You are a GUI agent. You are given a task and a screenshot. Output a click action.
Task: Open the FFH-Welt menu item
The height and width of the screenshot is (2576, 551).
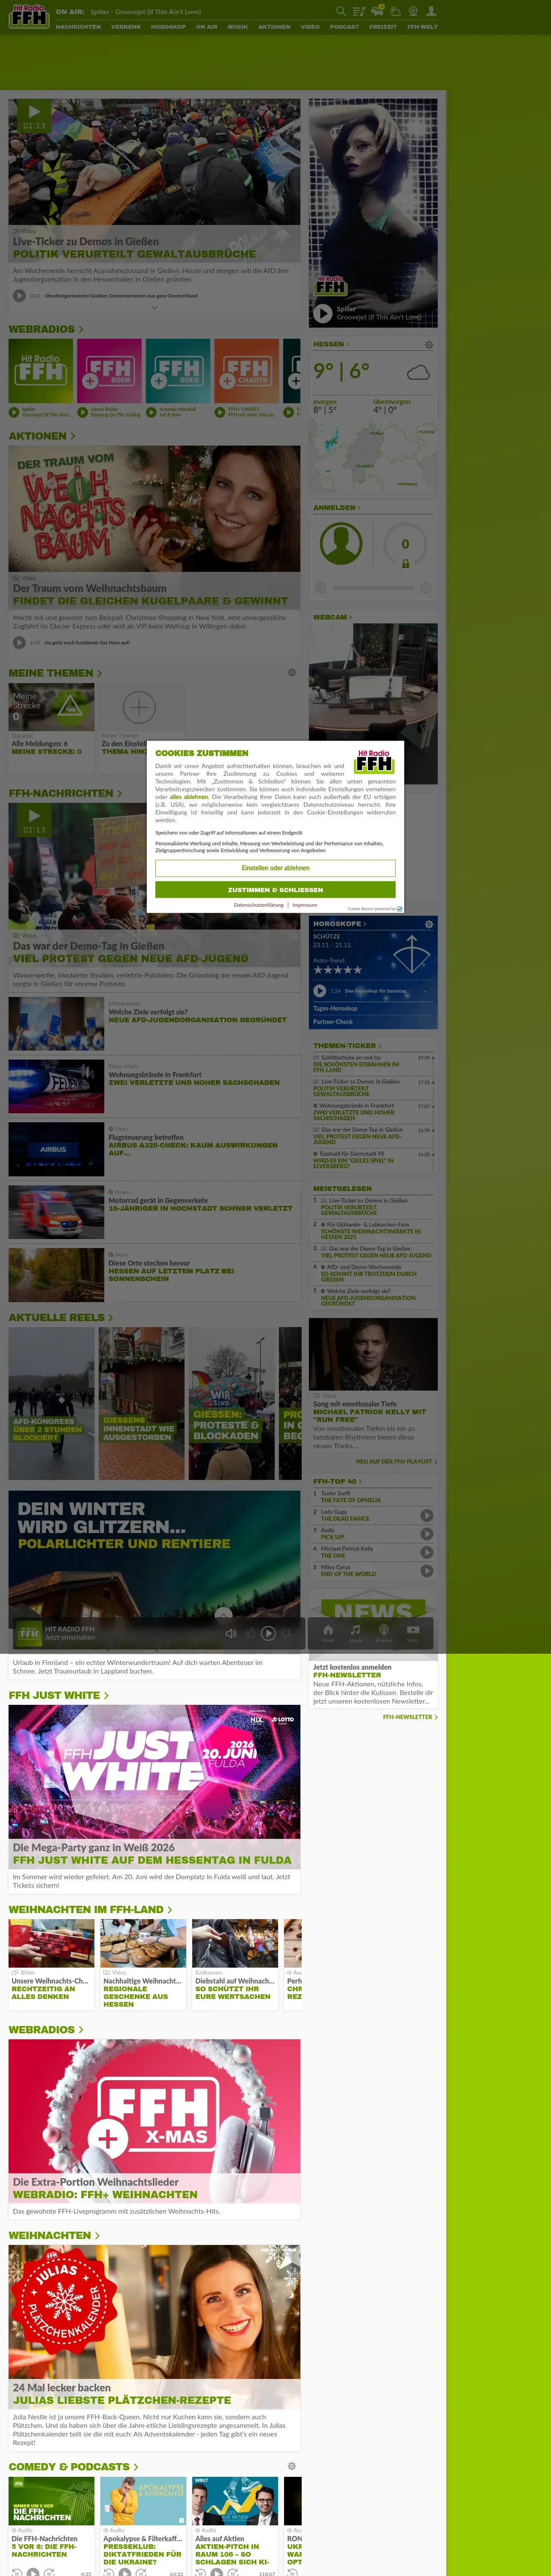tap(422, 27)
